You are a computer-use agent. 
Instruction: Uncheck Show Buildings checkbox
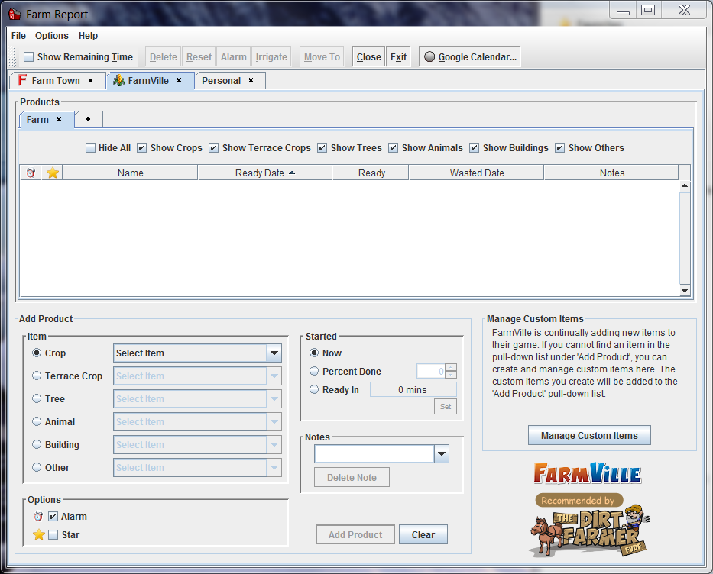click(475, 147)
